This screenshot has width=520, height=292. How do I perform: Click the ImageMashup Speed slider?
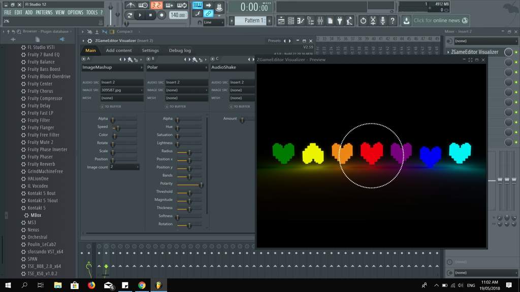[124, 127]
